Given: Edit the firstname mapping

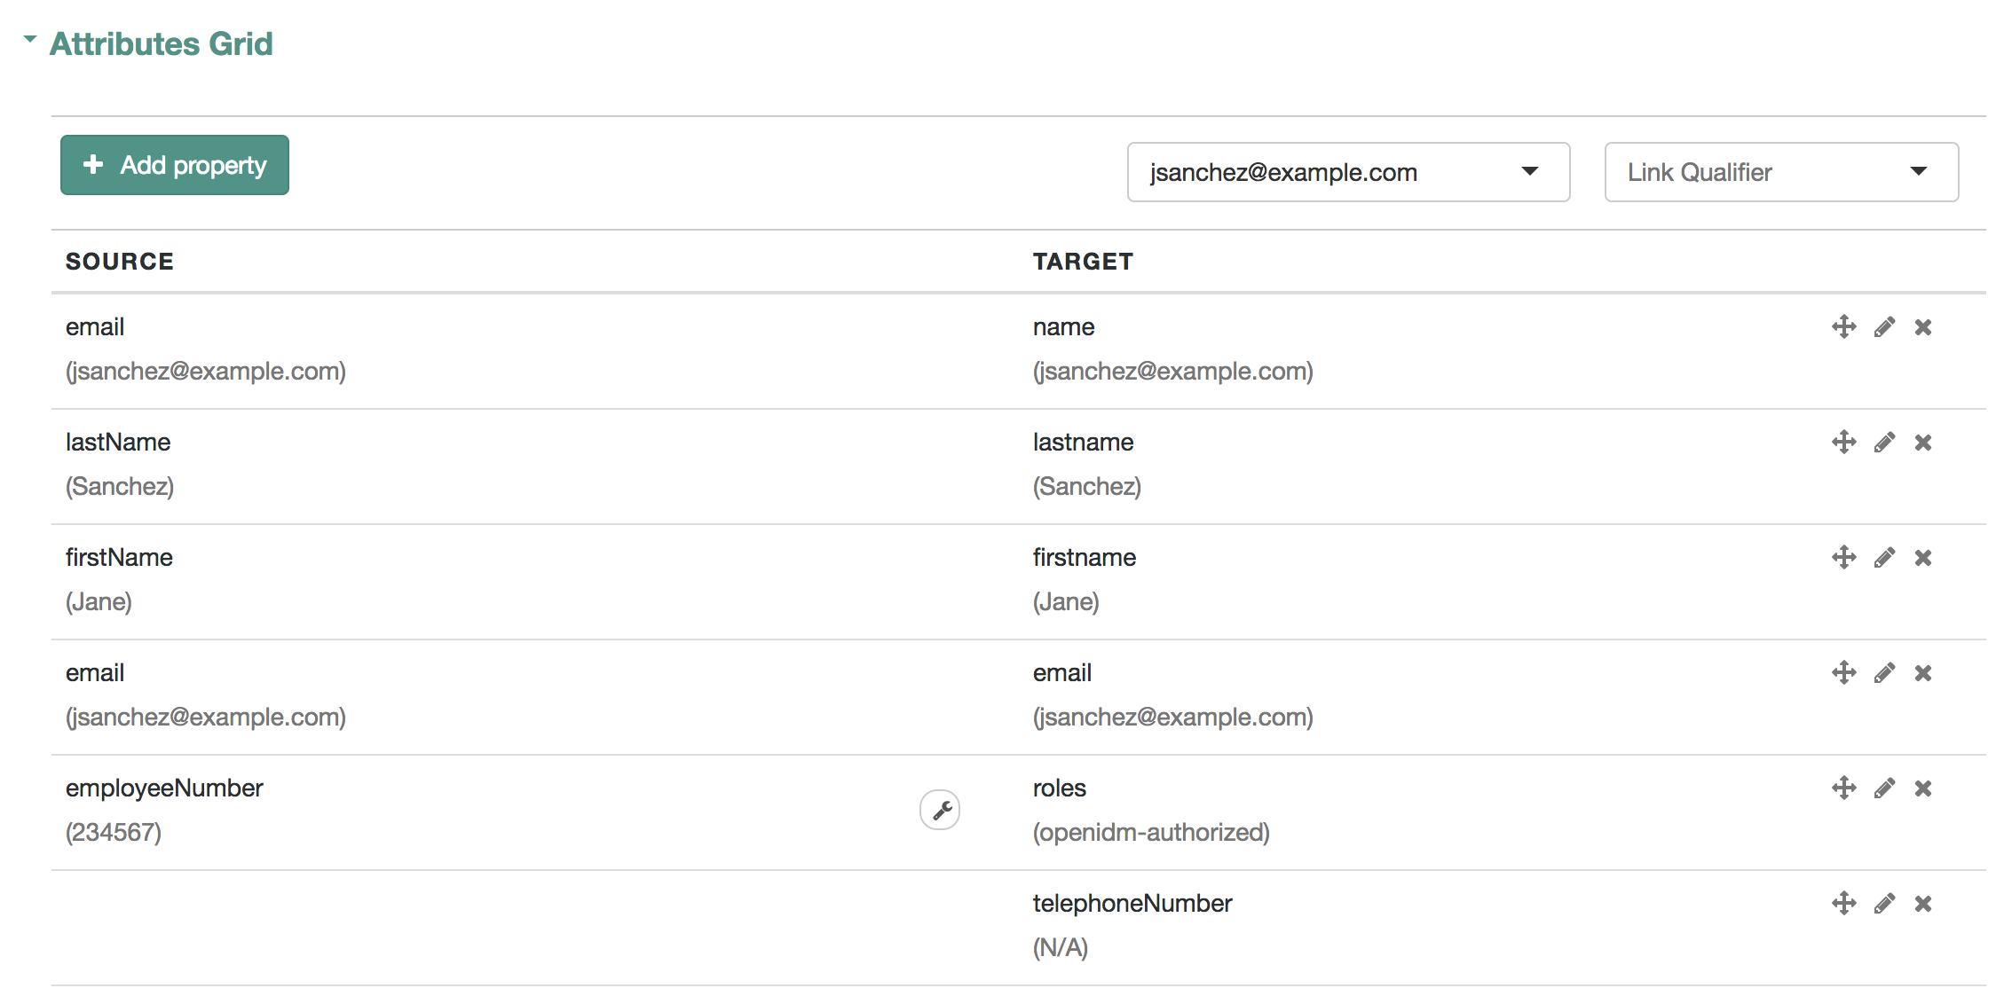Looking at the screenshot, I should (x=1885, y=558).
